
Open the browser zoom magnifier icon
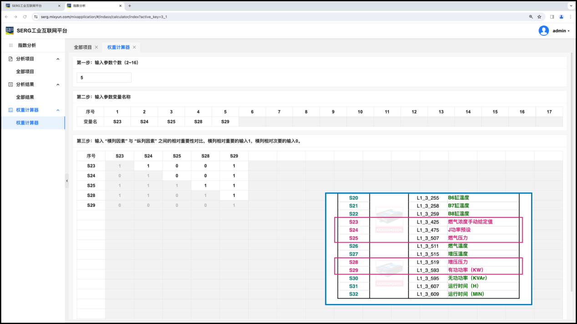pyautogui.click(x=531, y=17)
